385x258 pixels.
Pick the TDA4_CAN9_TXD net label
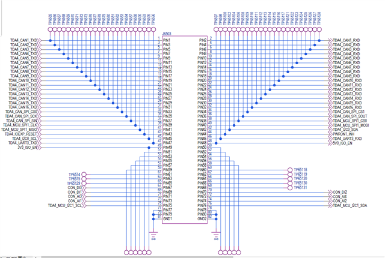tap(23, 76)
